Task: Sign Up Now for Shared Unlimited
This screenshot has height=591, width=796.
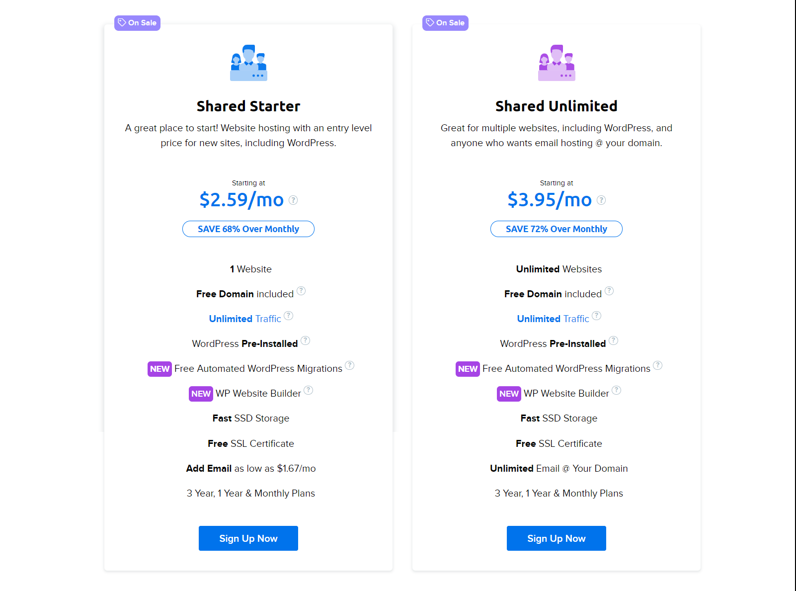Action: [x=557, y=538]
